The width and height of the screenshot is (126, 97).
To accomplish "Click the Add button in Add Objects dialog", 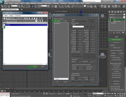I will point(35,67).
